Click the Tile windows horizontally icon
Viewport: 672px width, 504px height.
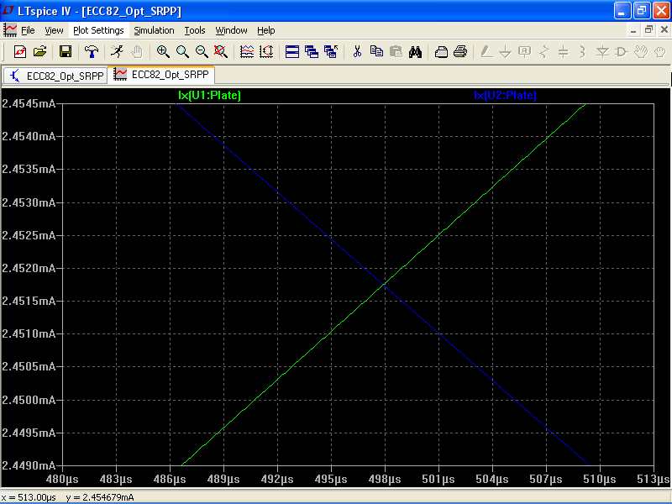291,52
